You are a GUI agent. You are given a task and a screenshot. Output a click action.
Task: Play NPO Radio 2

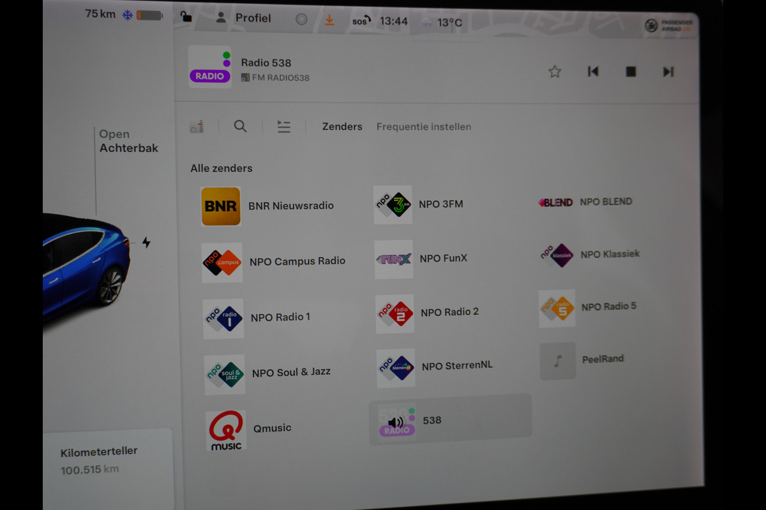(427, 313)
